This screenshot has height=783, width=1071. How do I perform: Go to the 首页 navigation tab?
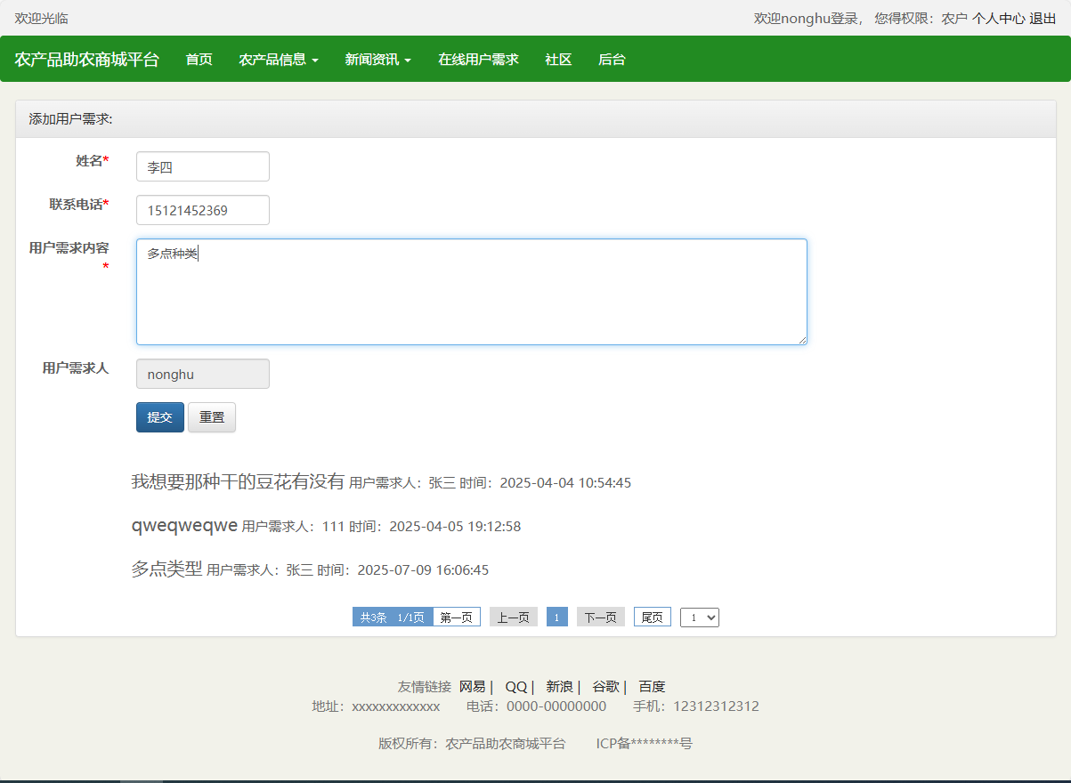[x=198, y=59]
